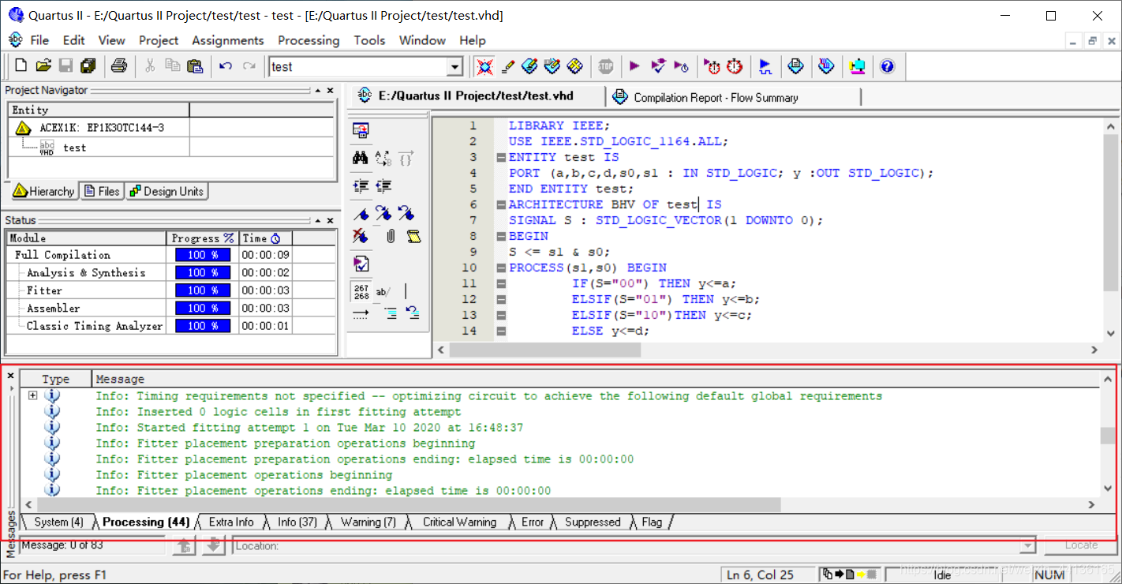The height and width of the screenshot is (584, 1122).
Task: Jump to the next bookmark
Action: (384, 213)
